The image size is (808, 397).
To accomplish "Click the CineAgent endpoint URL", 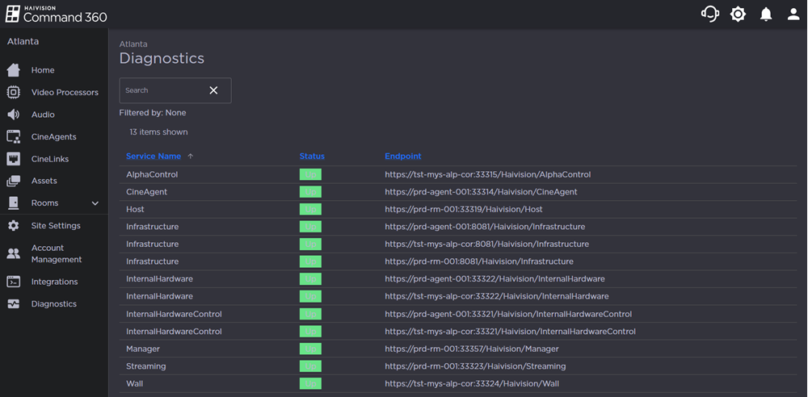I will pos(482,191).
